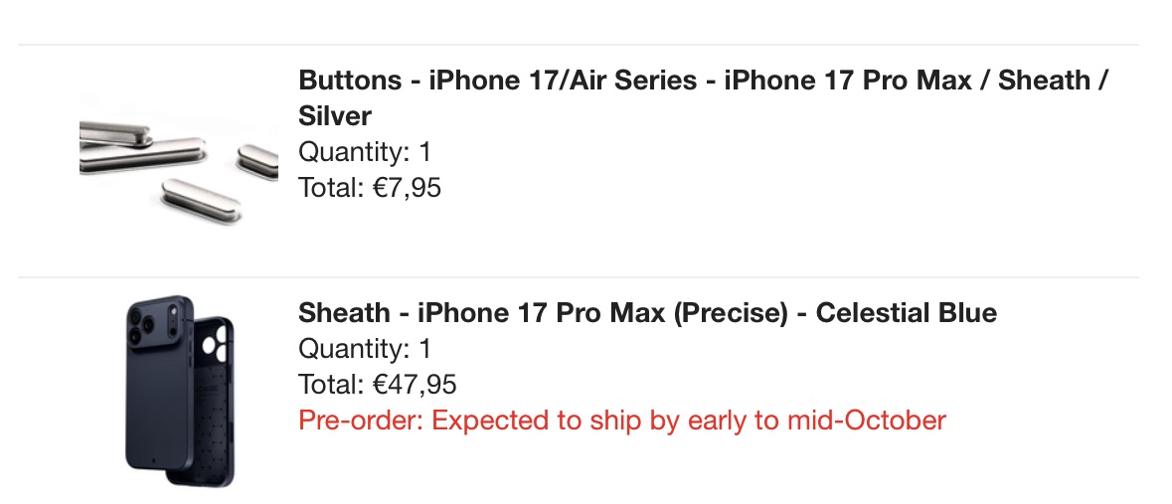The image size is (1172, 504).
Task: Click the top divider above the Buttons item
Action: click(579, 45)
